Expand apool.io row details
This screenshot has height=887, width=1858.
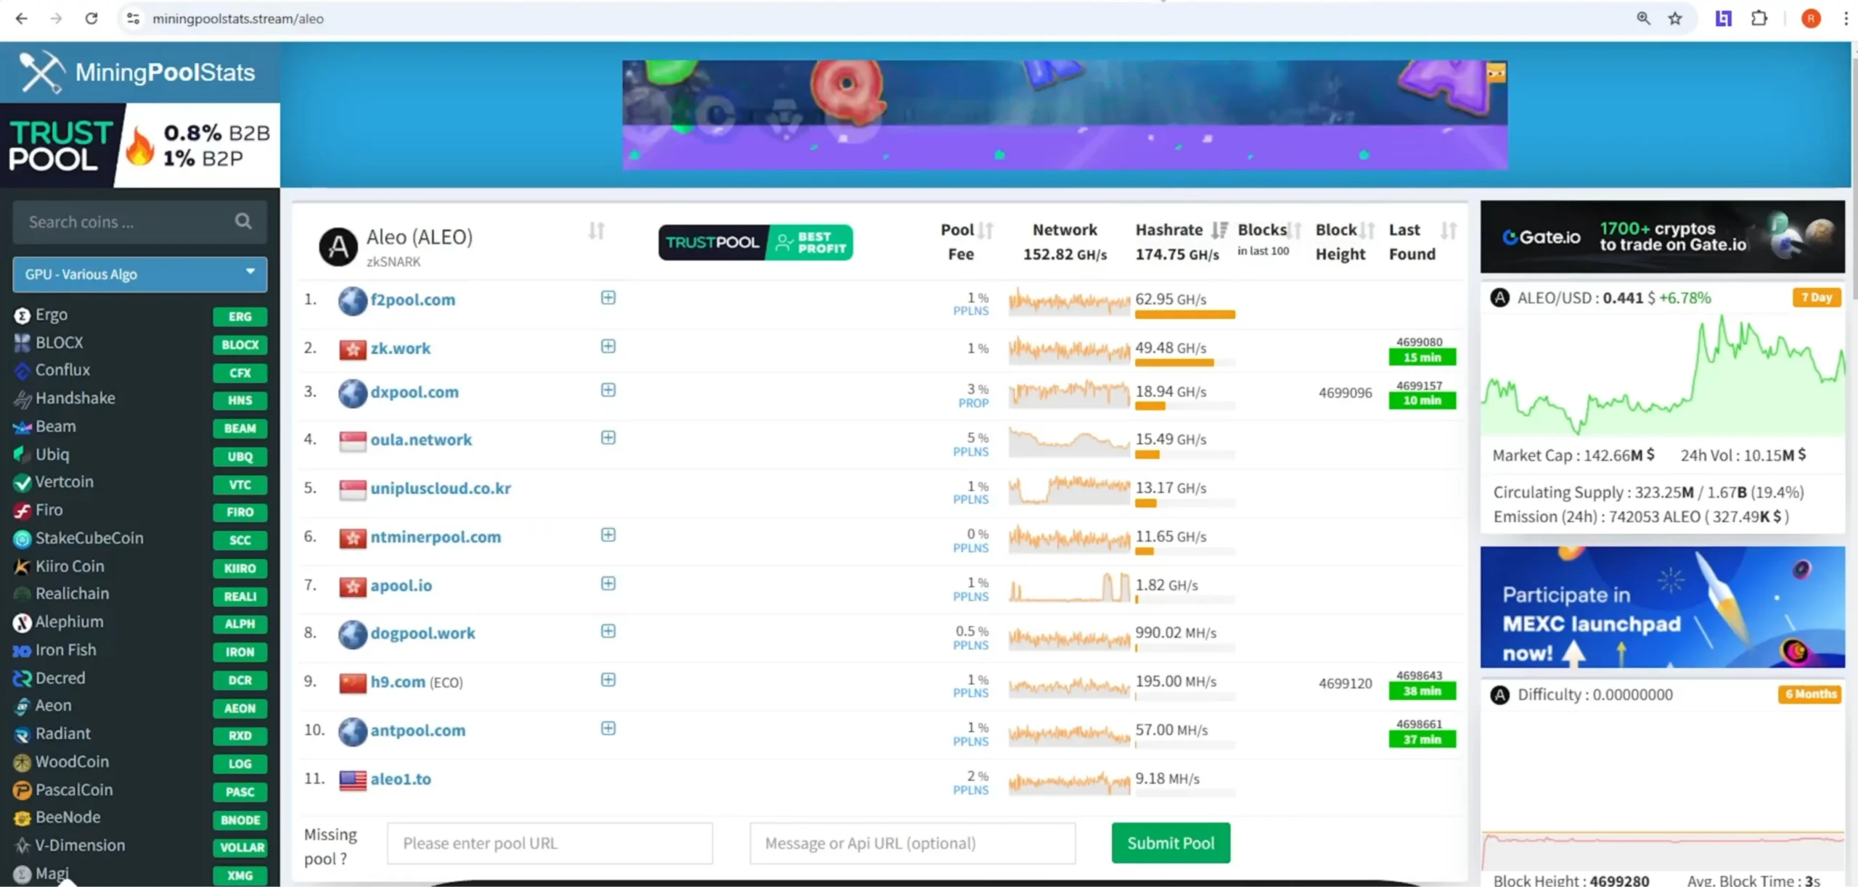(x=608, y=583)
